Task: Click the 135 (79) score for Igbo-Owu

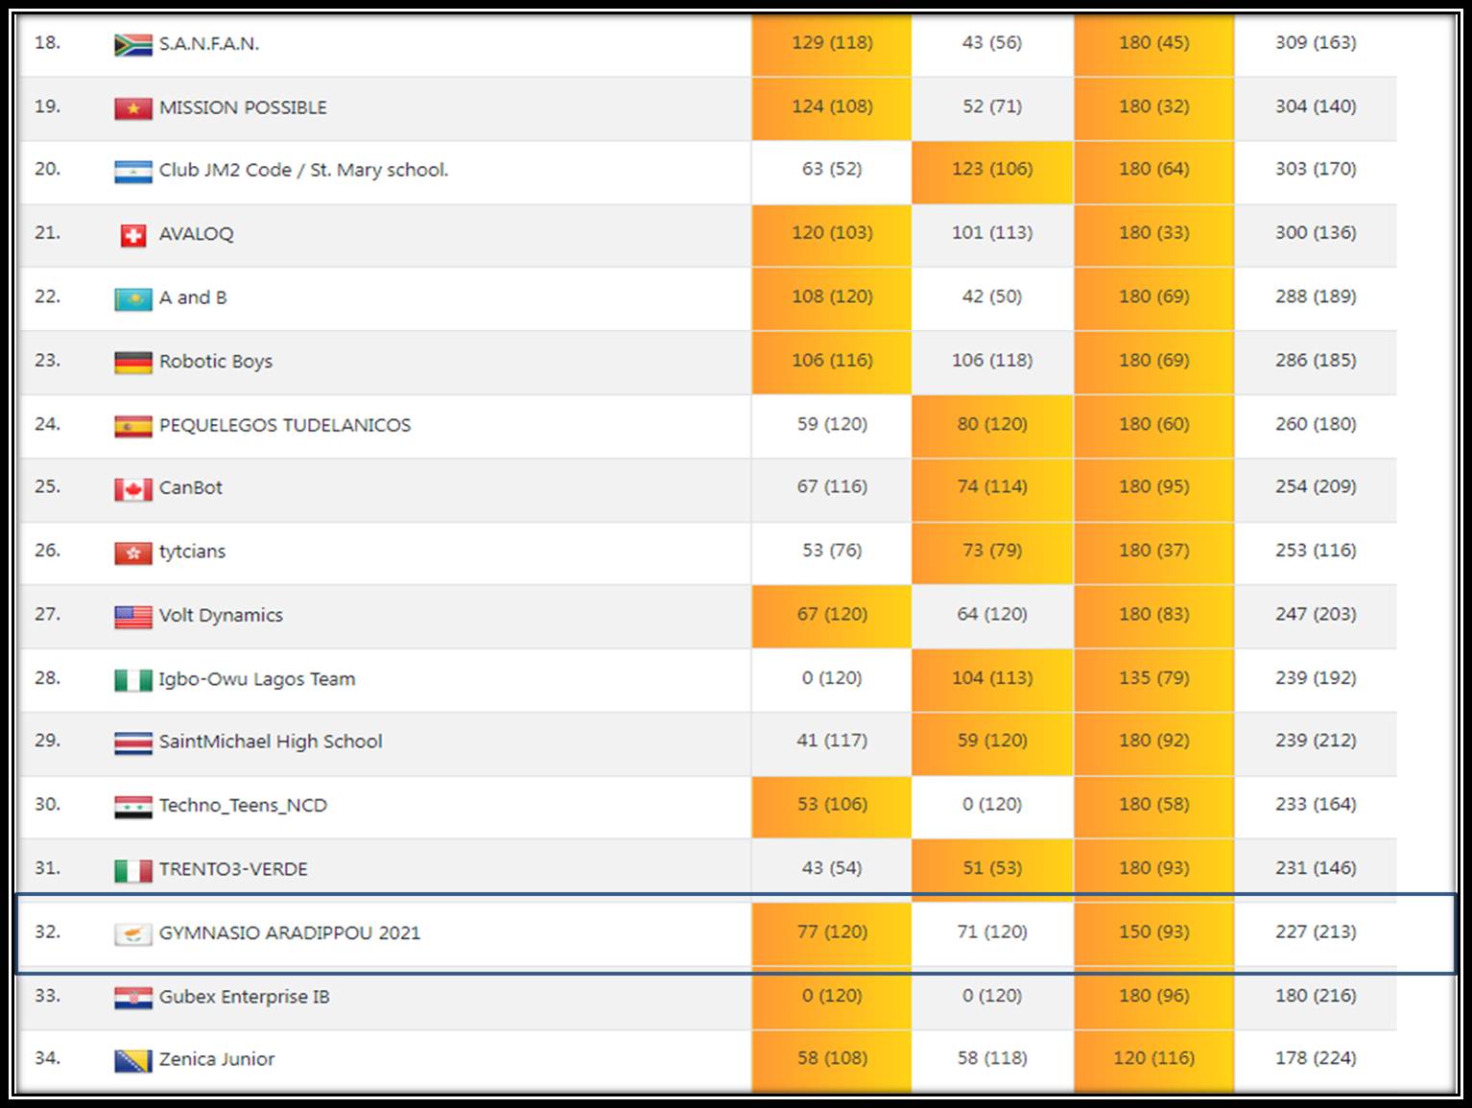Action: [1152, 678]
